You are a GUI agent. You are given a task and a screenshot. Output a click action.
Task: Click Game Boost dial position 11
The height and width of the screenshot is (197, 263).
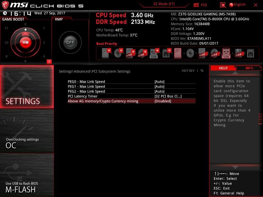(6, 28)
